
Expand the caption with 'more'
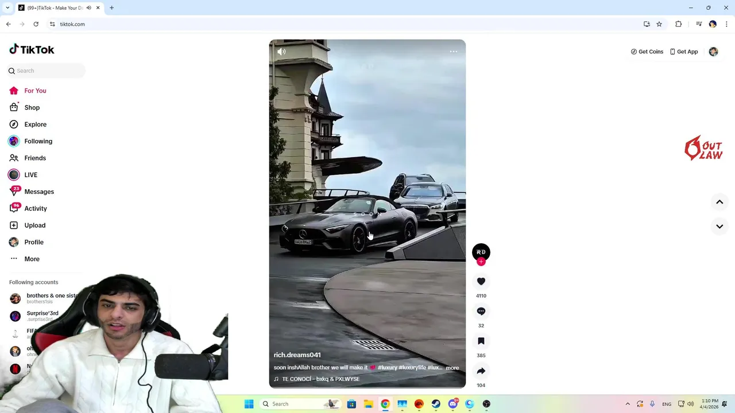pyautogui.click(x=452, y=368)
